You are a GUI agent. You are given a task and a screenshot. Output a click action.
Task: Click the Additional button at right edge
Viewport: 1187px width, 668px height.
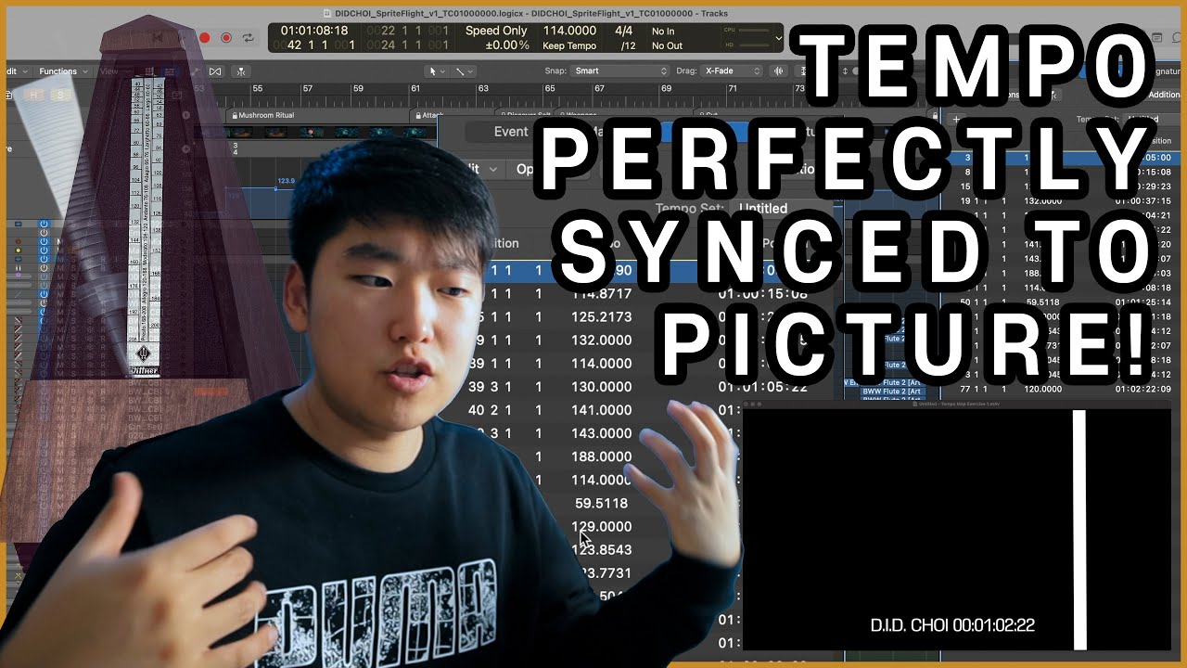point(1164,95)
